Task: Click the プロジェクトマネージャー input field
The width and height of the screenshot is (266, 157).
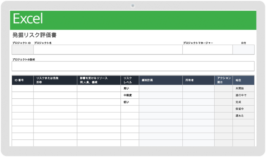Action: (x=207, y=50)
